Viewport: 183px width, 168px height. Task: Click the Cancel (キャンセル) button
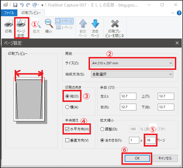165,158
